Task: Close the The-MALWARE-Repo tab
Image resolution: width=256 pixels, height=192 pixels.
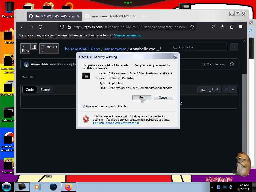Action: tap(78, 16)
